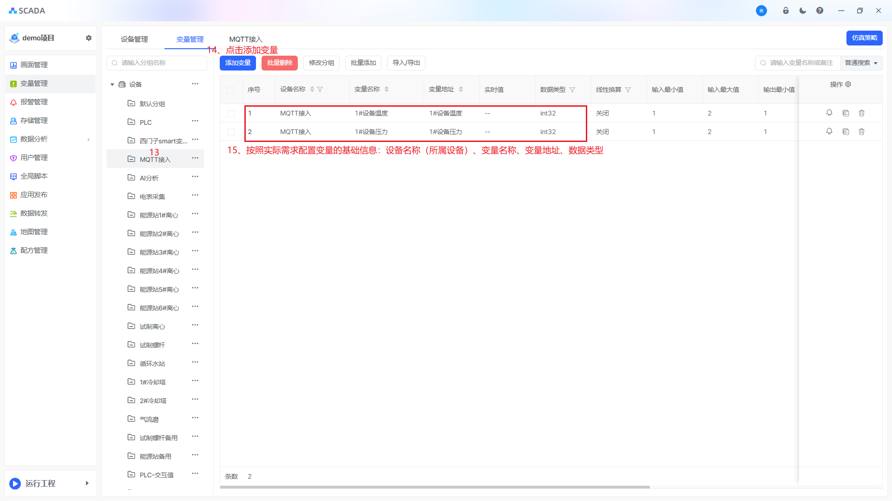Collapse the 设备 tree node
This screenshot has height=501, width=892.
[x=112, y=84]
